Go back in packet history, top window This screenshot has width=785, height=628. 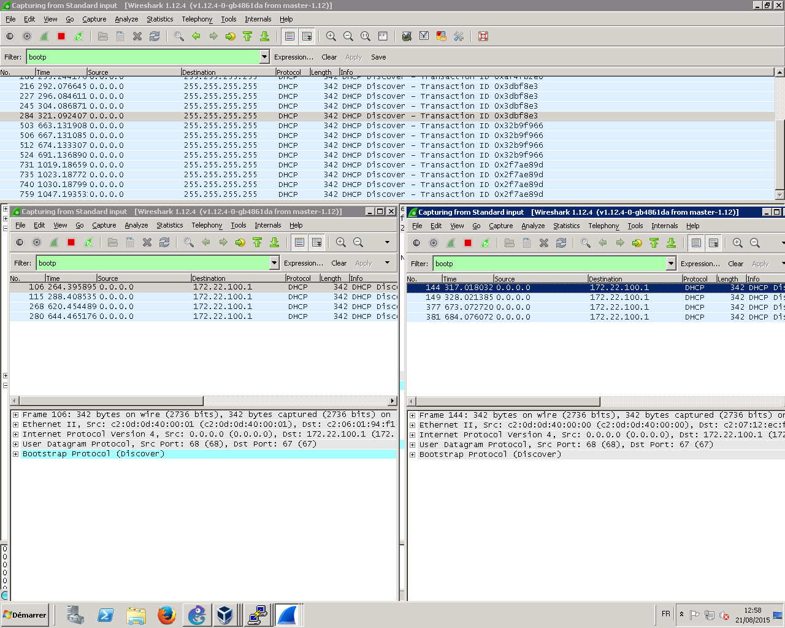(196, 36)
